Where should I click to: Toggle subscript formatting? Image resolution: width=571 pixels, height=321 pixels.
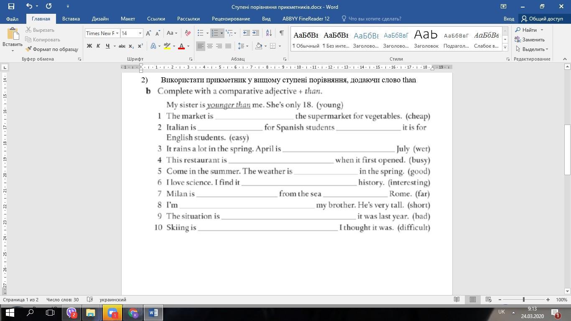click(x=131, y=46)
